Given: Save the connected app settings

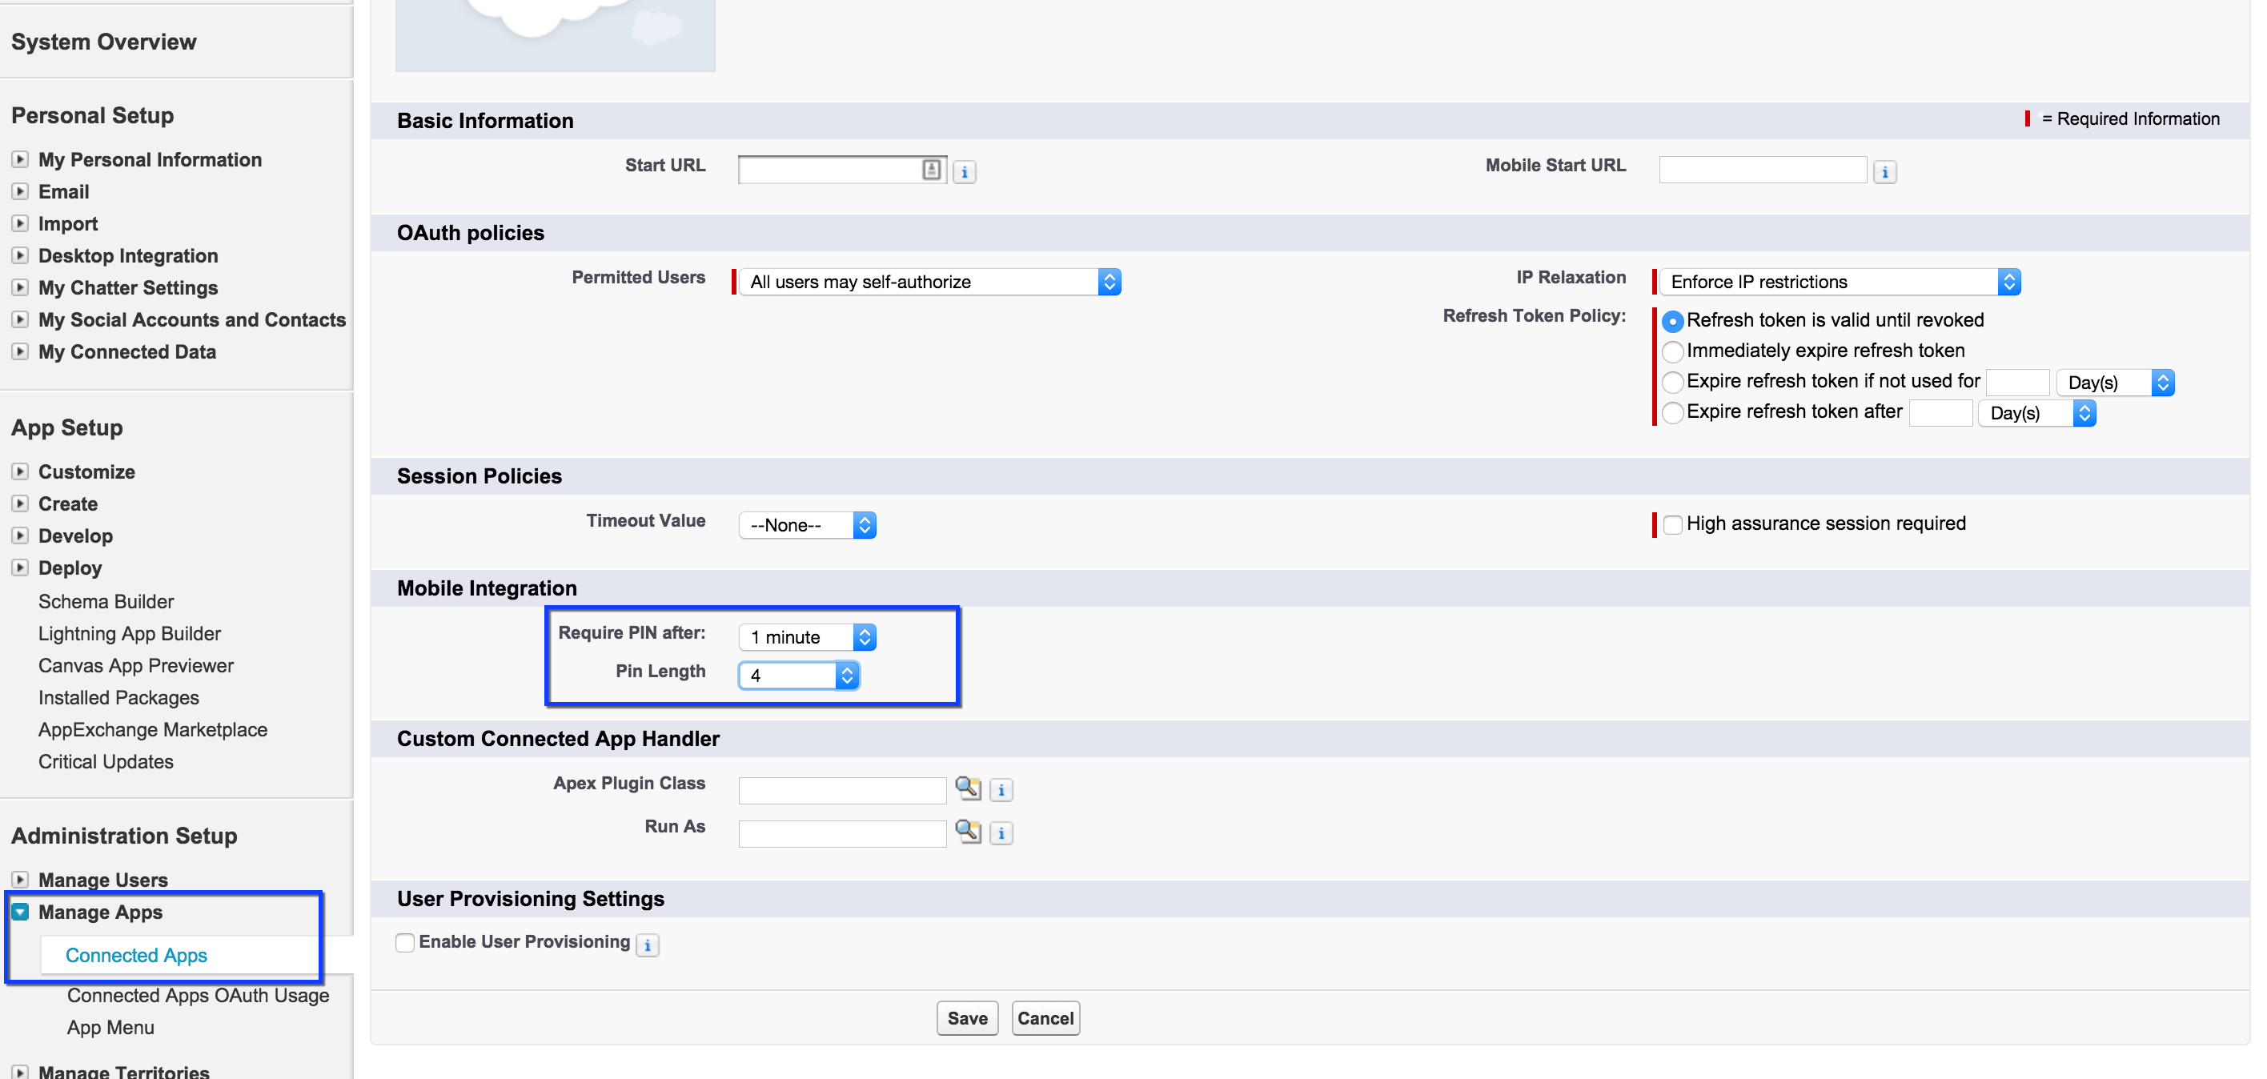Looking at the screenshot, I should (967, 1018).
